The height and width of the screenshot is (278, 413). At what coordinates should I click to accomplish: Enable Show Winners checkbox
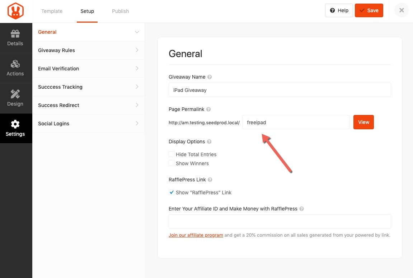172,163
